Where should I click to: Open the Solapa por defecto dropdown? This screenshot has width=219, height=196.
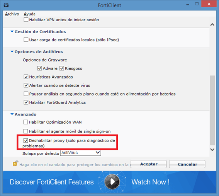tap(81, 153)
